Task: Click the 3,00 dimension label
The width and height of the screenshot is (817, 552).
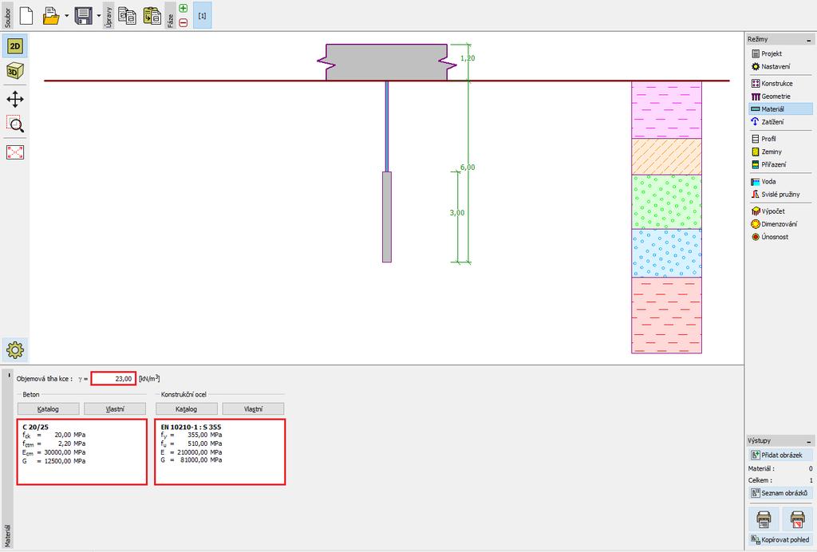Action: (x=457, y=212)
